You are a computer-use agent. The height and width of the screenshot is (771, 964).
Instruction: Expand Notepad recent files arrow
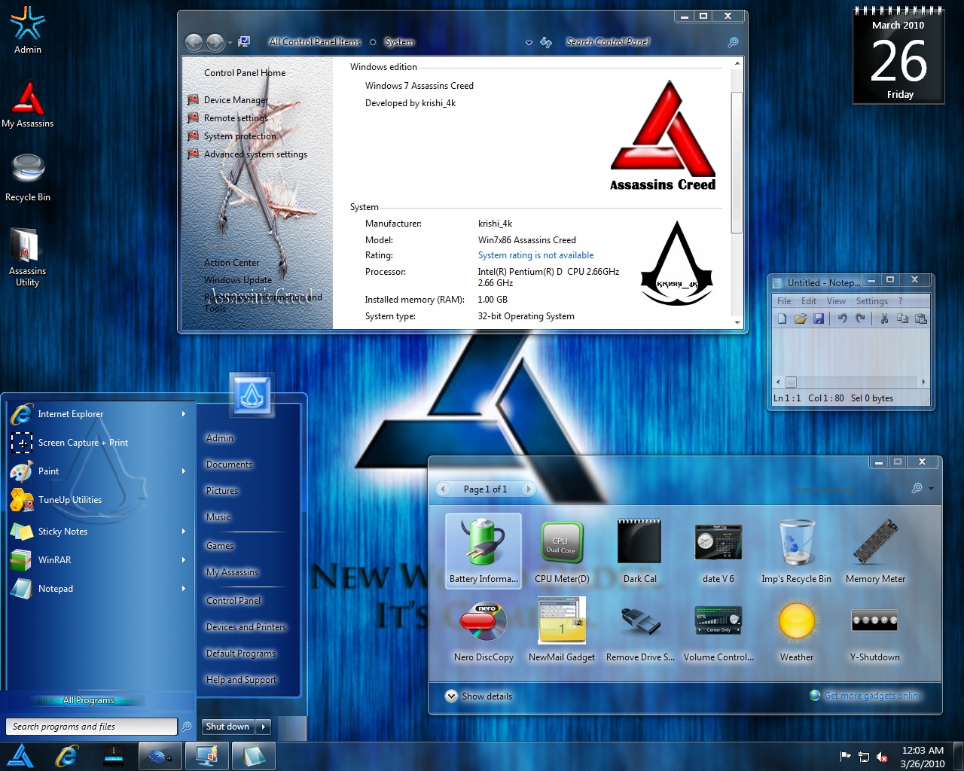(x=183, y=588)
